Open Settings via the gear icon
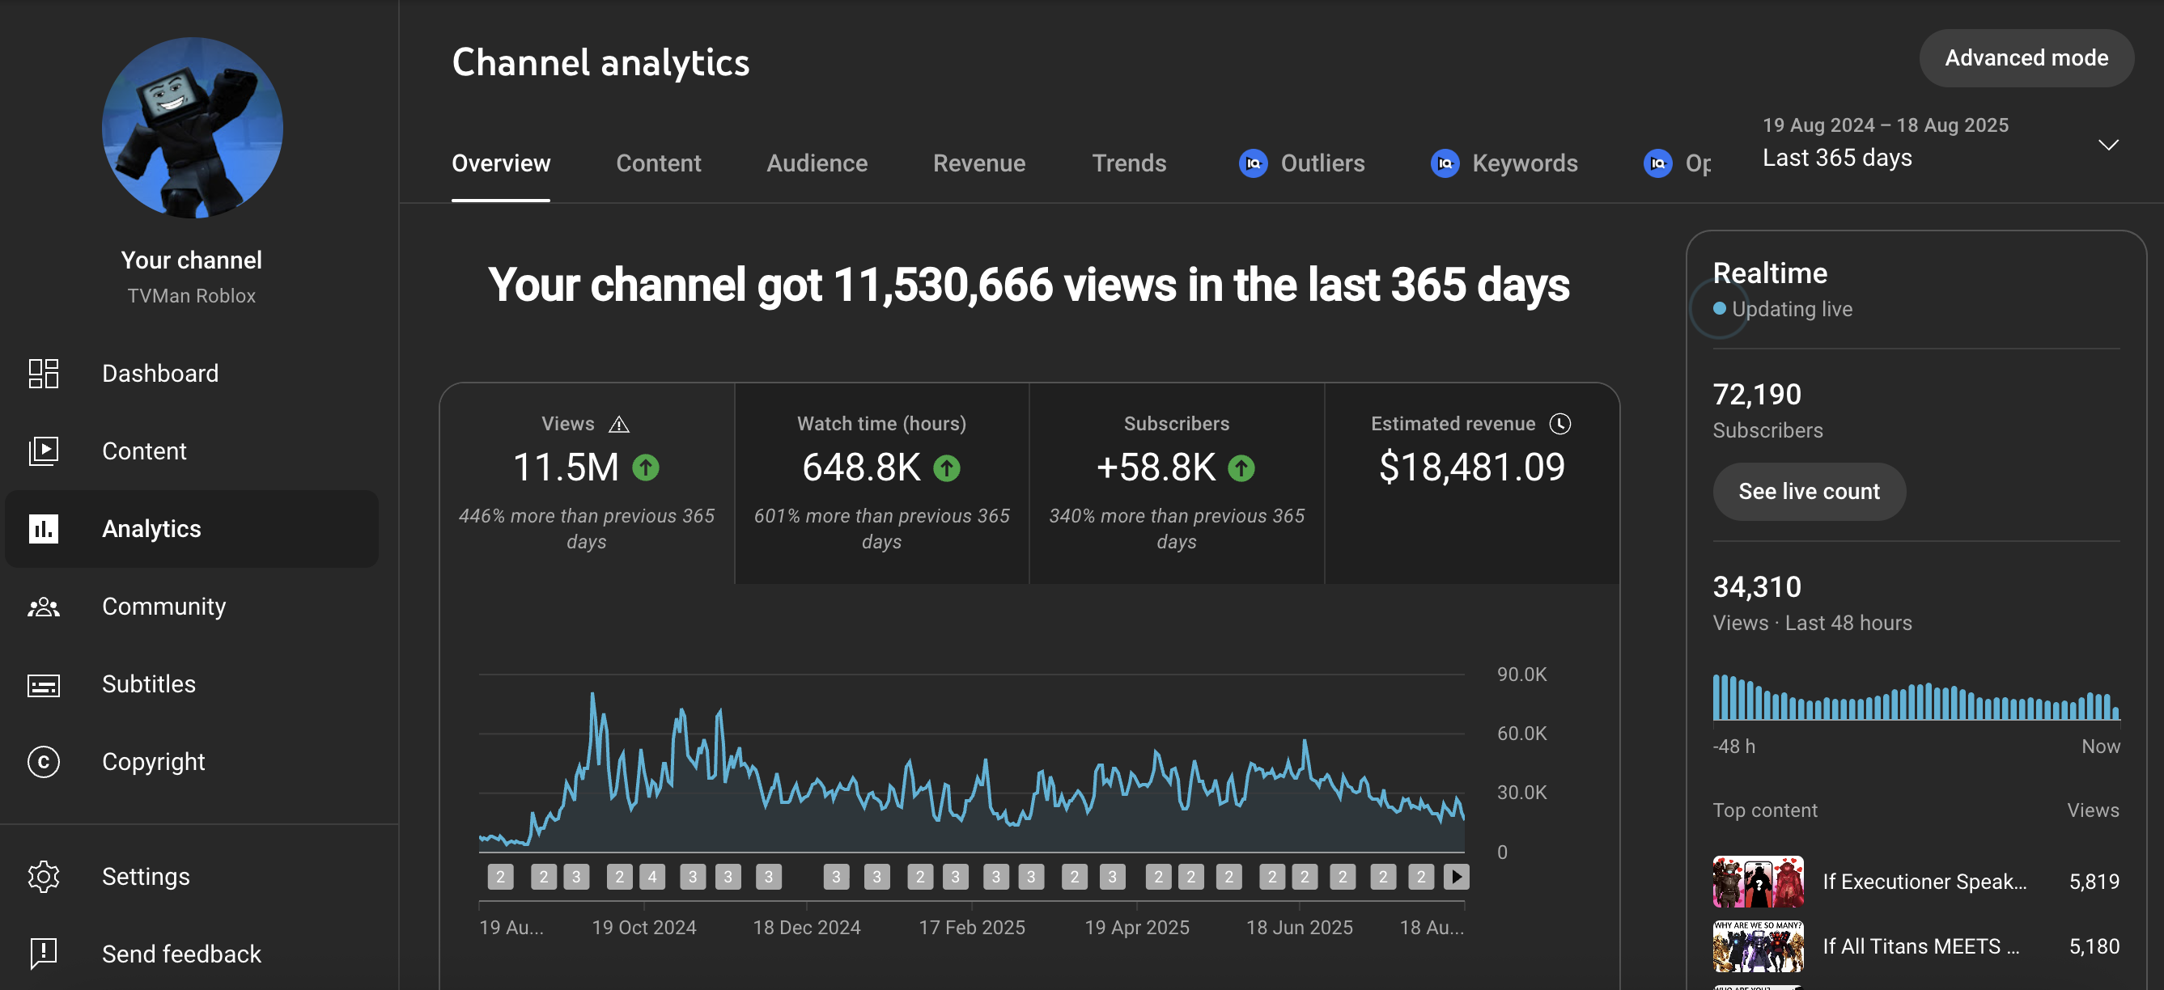This screenshot has height=990, width=2164. (x=44, y=877)
